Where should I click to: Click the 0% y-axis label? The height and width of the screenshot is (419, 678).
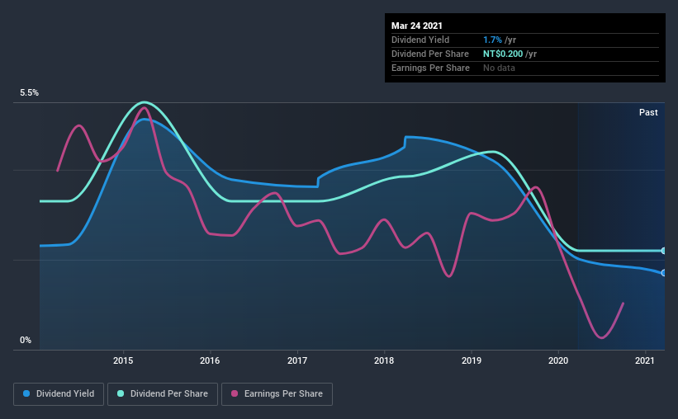coord(26,340)
